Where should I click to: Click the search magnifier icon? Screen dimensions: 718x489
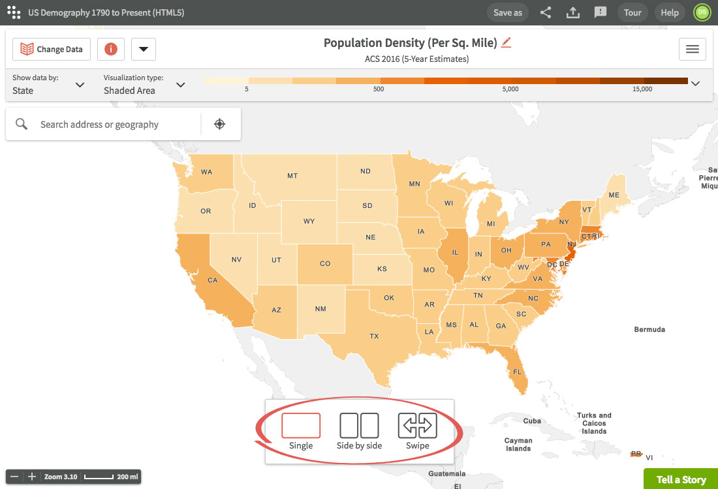(22, 123)
